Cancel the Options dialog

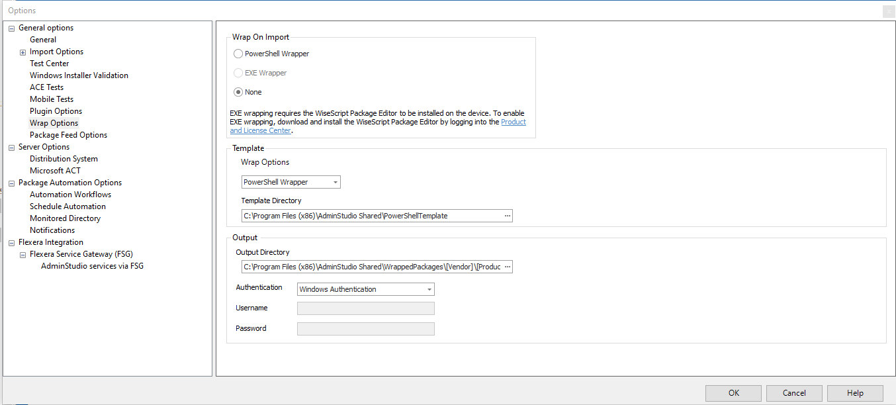pos(793,392)
